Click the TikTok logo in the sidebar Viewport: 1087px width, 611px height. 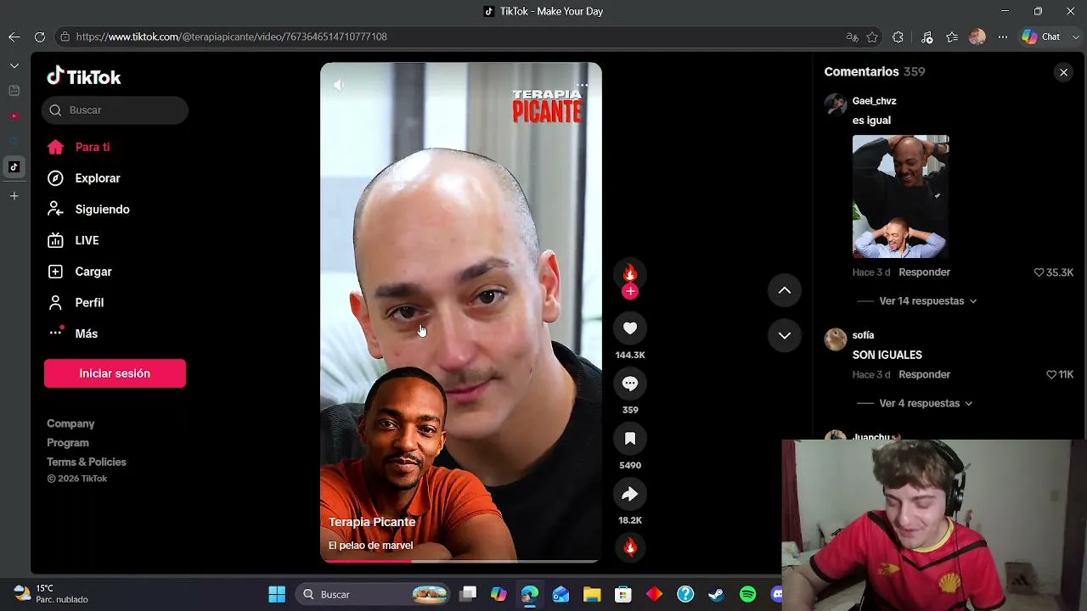click(84, 76)
